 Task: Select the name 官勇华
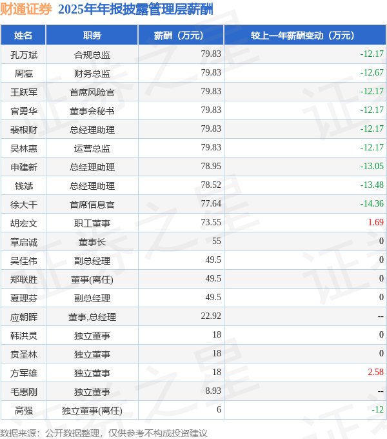tap(24, 110)
